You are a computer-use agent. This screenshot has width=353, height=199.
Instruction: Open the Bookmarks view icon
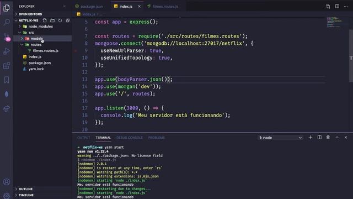(x=7, y=80)
